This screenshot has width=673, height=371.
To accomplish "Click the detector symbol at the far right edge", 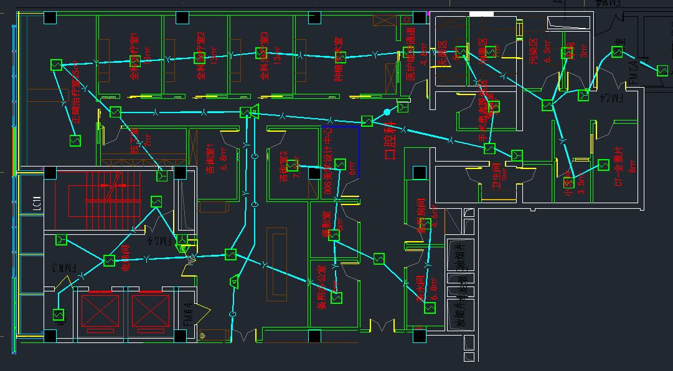I will (x=662, y=71).
